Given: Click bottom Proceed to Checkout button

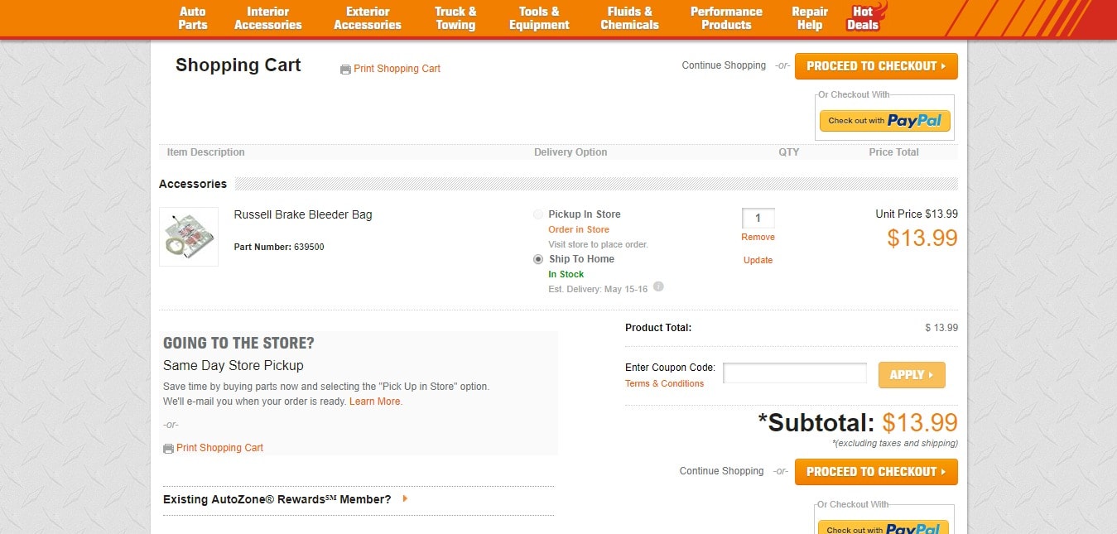Looking at the screenshot, I should point(876,472).
